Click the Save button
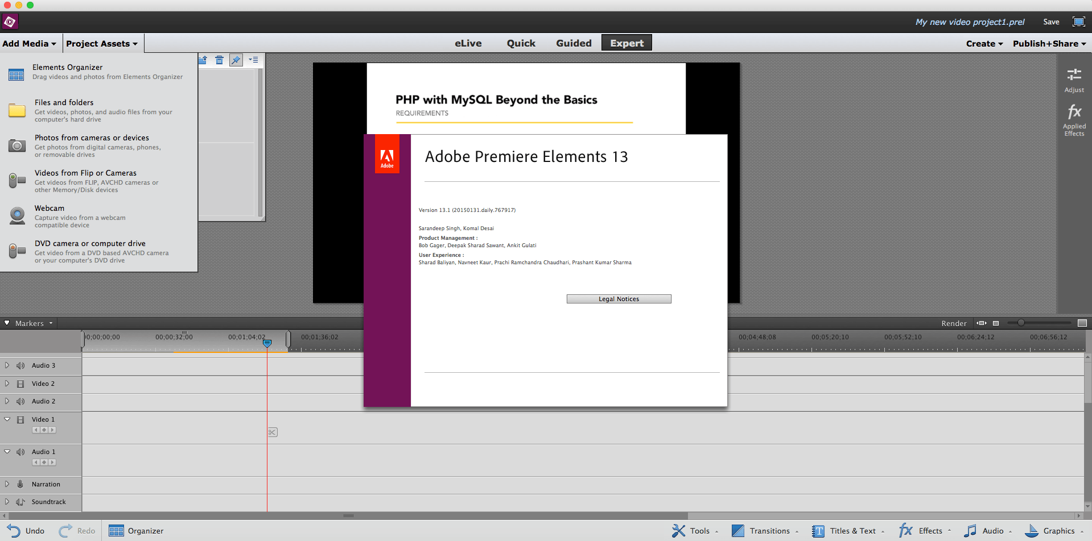 pos(1051,22)
